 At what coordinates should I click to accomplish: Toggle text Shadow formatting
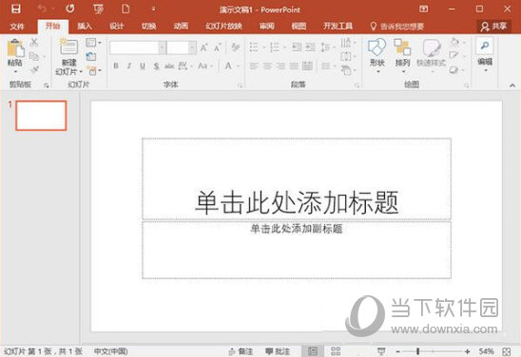click(156, 66)
